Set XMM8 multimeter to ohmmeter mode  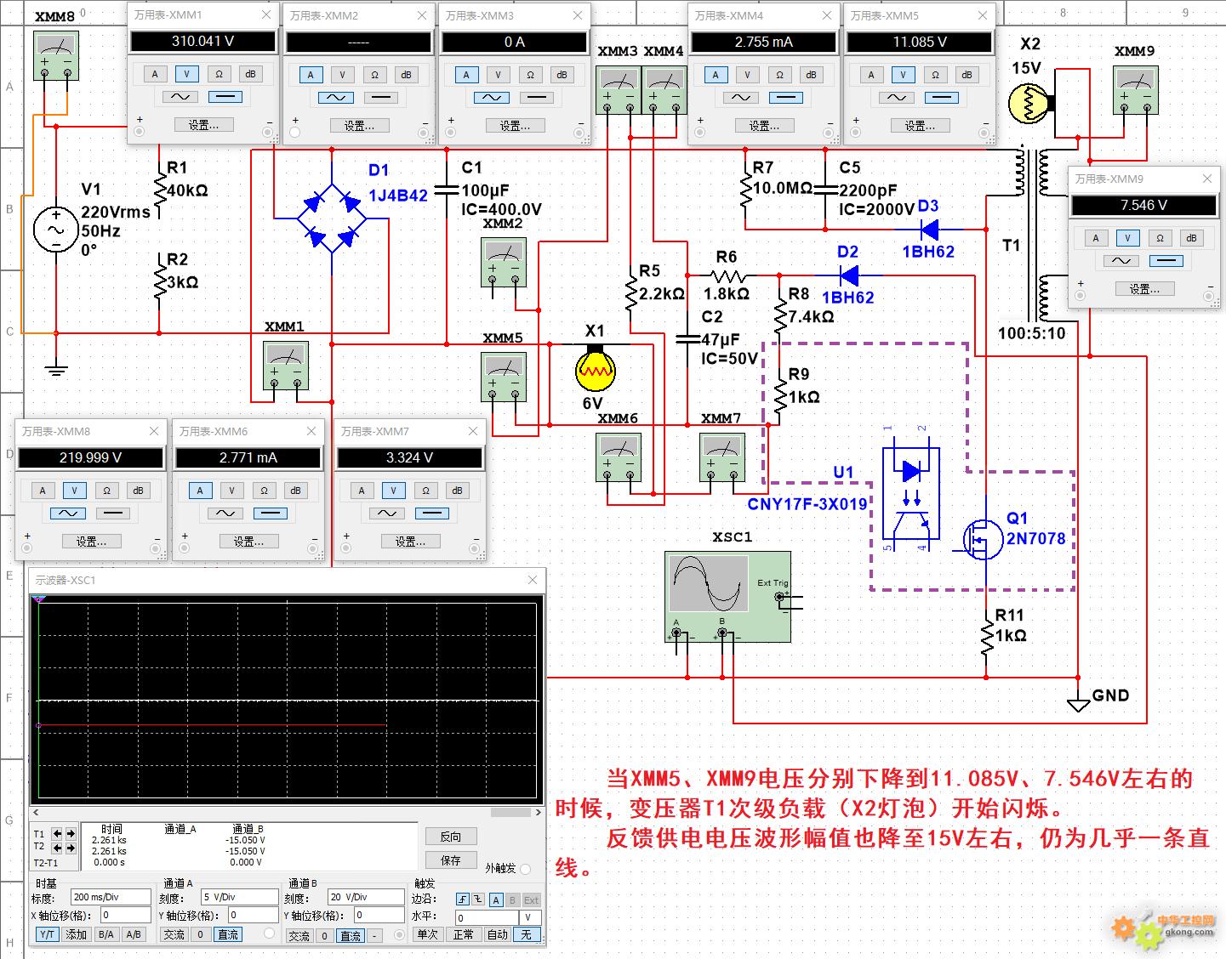click(106, 491)
